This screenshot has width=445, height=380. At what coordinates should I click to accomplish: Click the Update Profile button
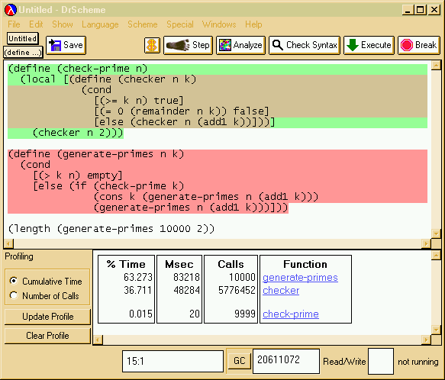[x=47, y=317]
